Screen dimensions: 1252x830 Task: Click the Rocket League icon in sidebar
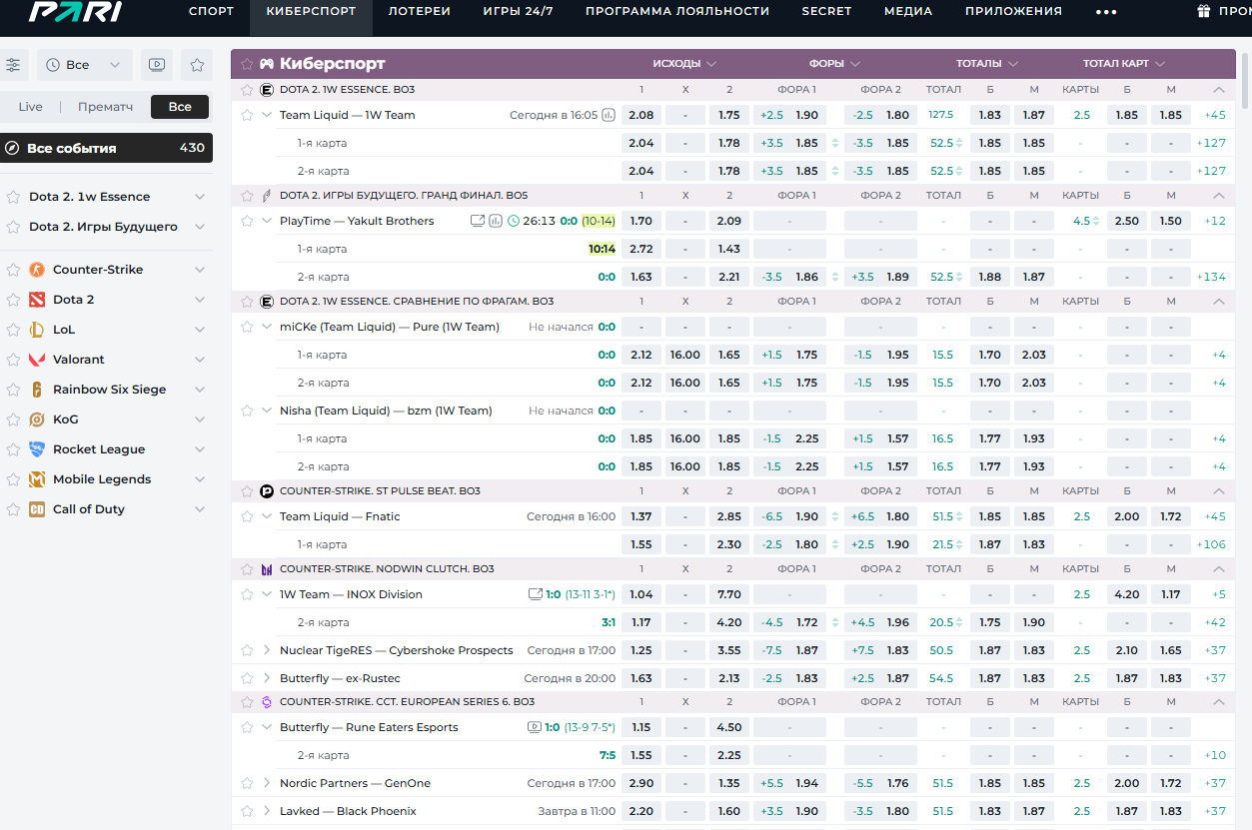(37, 449)
